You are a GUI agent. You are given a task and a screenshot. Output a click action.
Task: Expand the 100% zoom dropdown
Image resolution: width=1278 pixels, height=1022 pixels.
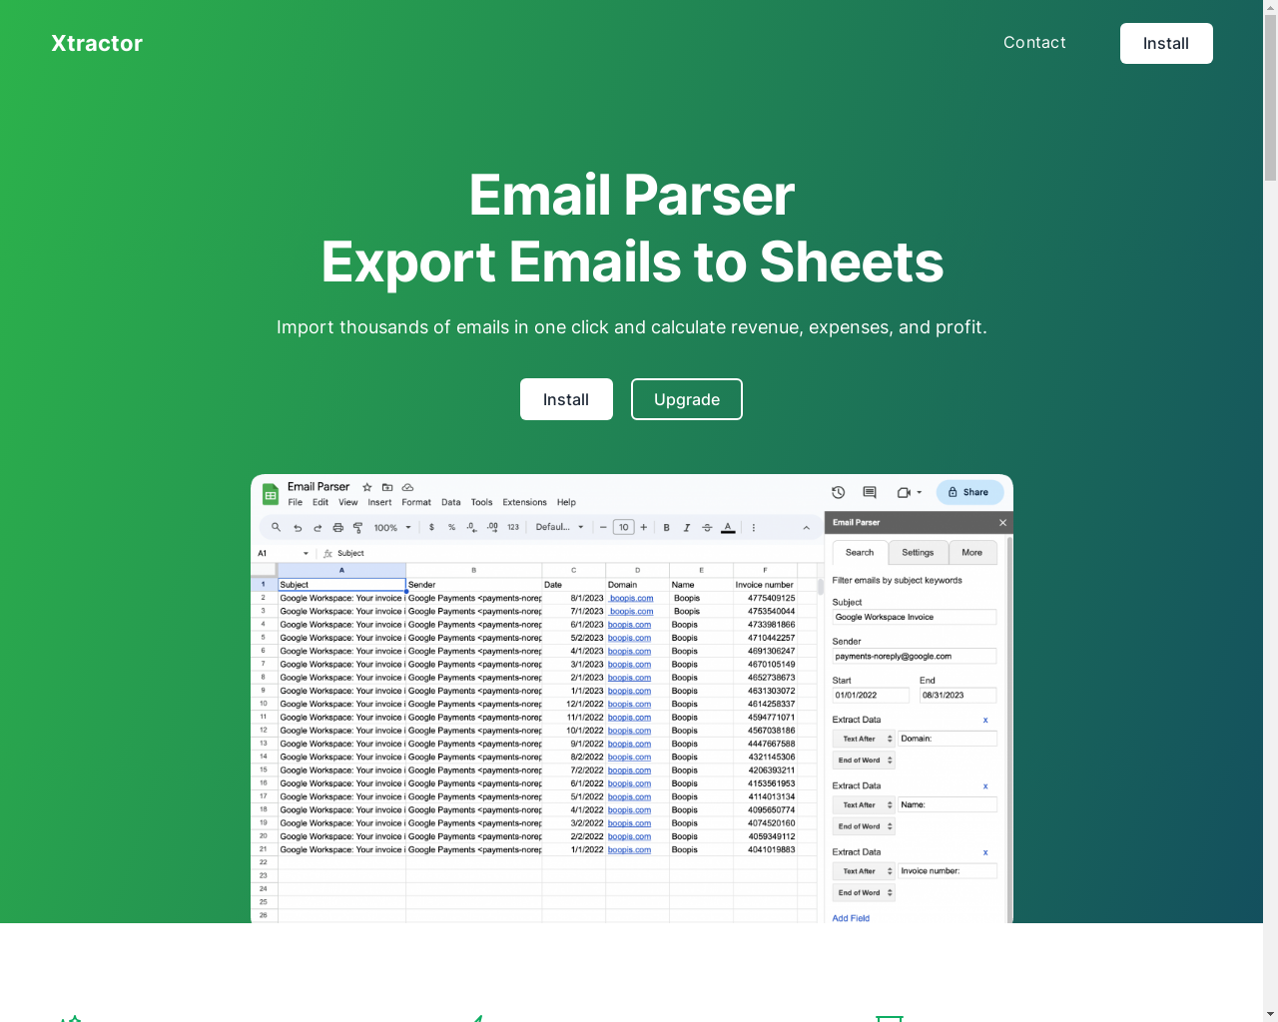click(x=392, y=527)
